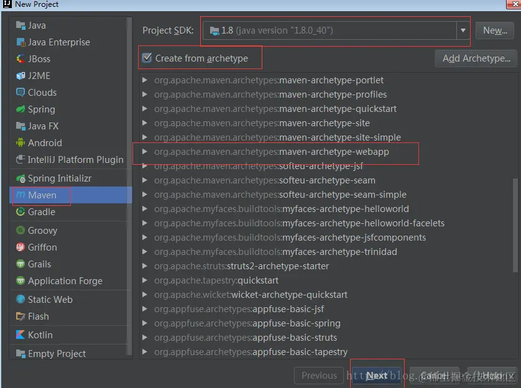Click the J2ME icon
521x388 pixels.
click(21, 76)
